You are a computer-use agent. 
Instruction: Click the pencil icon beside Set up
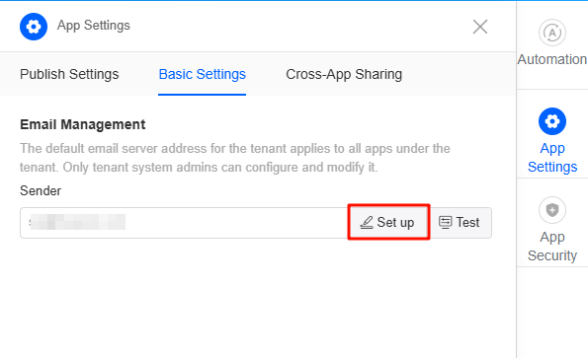[x=367, y=222]
